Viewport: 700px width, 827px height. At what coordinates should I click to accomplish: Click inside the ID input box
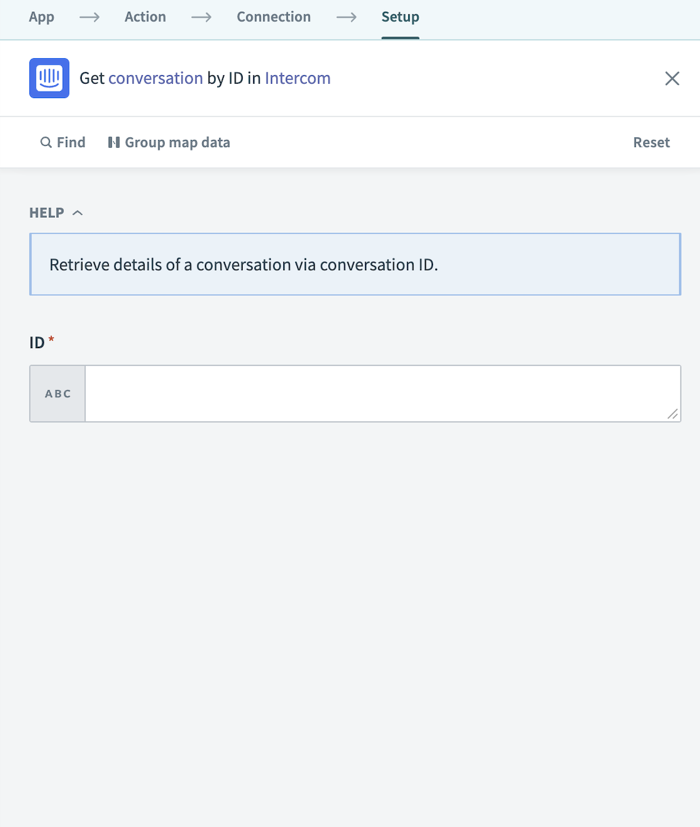[383, 393]
